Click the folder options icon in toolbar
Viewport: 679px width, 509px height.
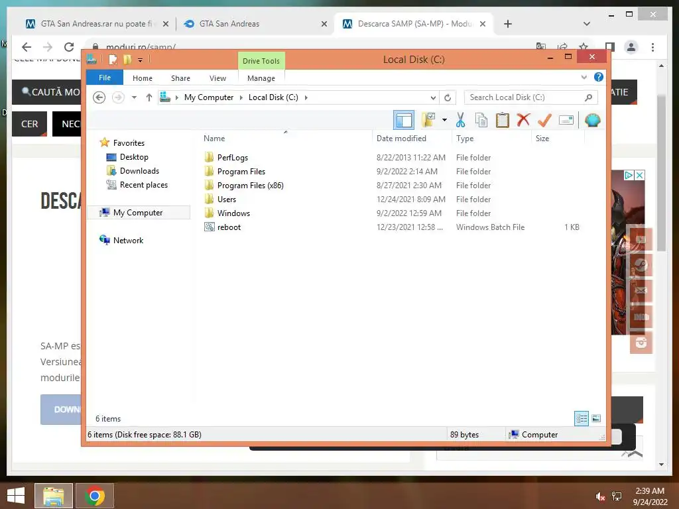coord(429,120)
